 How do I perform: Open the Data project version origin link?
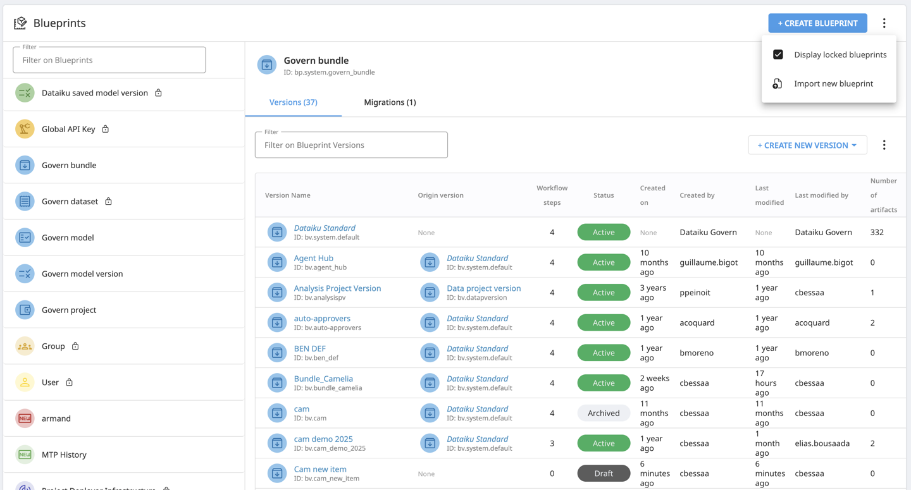click(483, 288)
